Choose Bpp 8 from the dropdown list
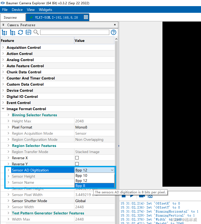The image size is (201, 224). click(94, 186)
